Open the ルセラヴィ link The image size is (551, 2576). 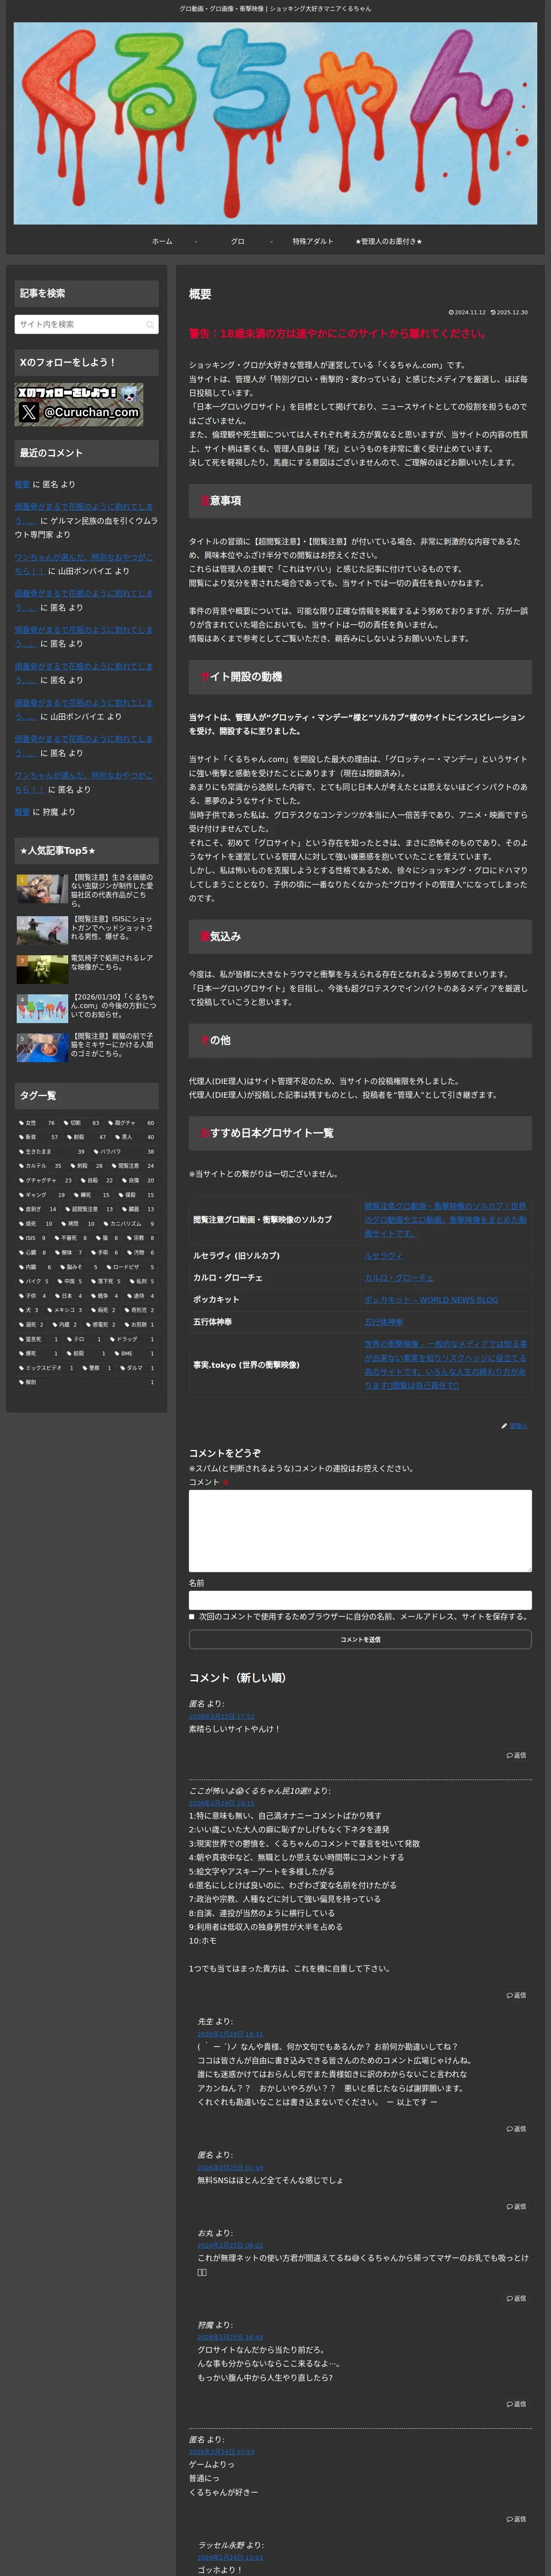(x=383, y=1256)
